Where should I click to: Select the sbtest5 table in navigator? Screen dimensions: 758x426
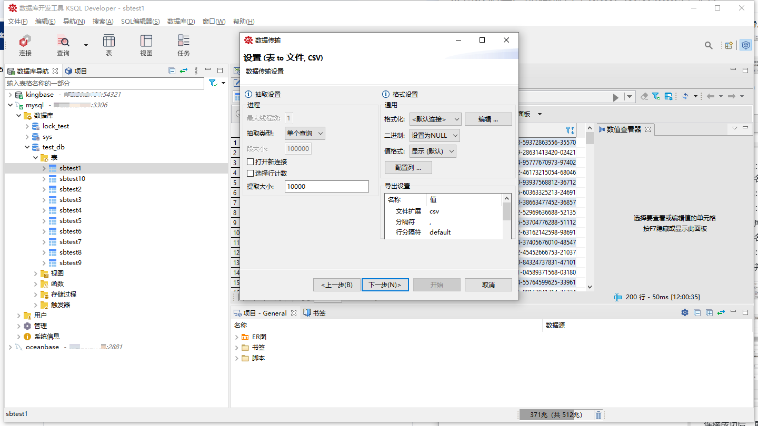click(x=71, y=221)
